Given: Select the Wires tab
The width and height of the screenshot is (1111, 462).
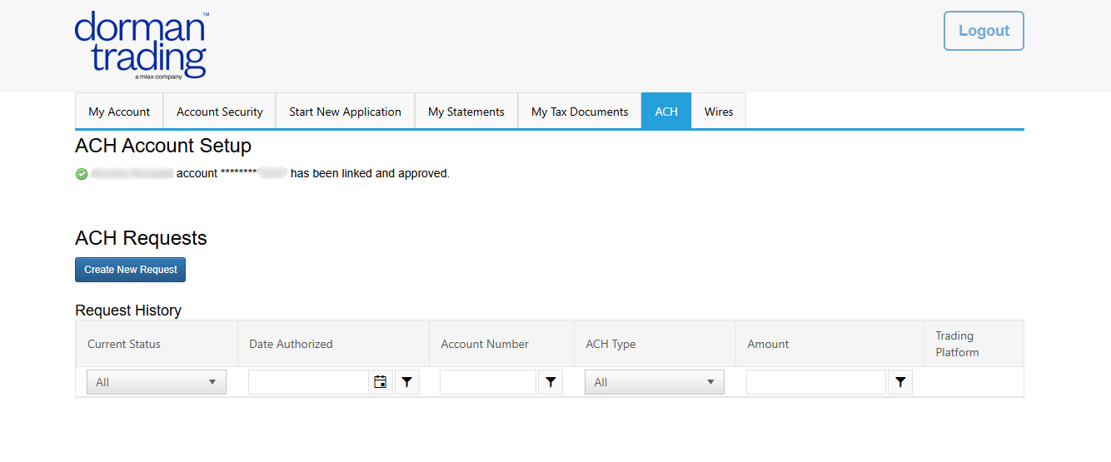Looking at the screenshot, I should click(719, 112).
